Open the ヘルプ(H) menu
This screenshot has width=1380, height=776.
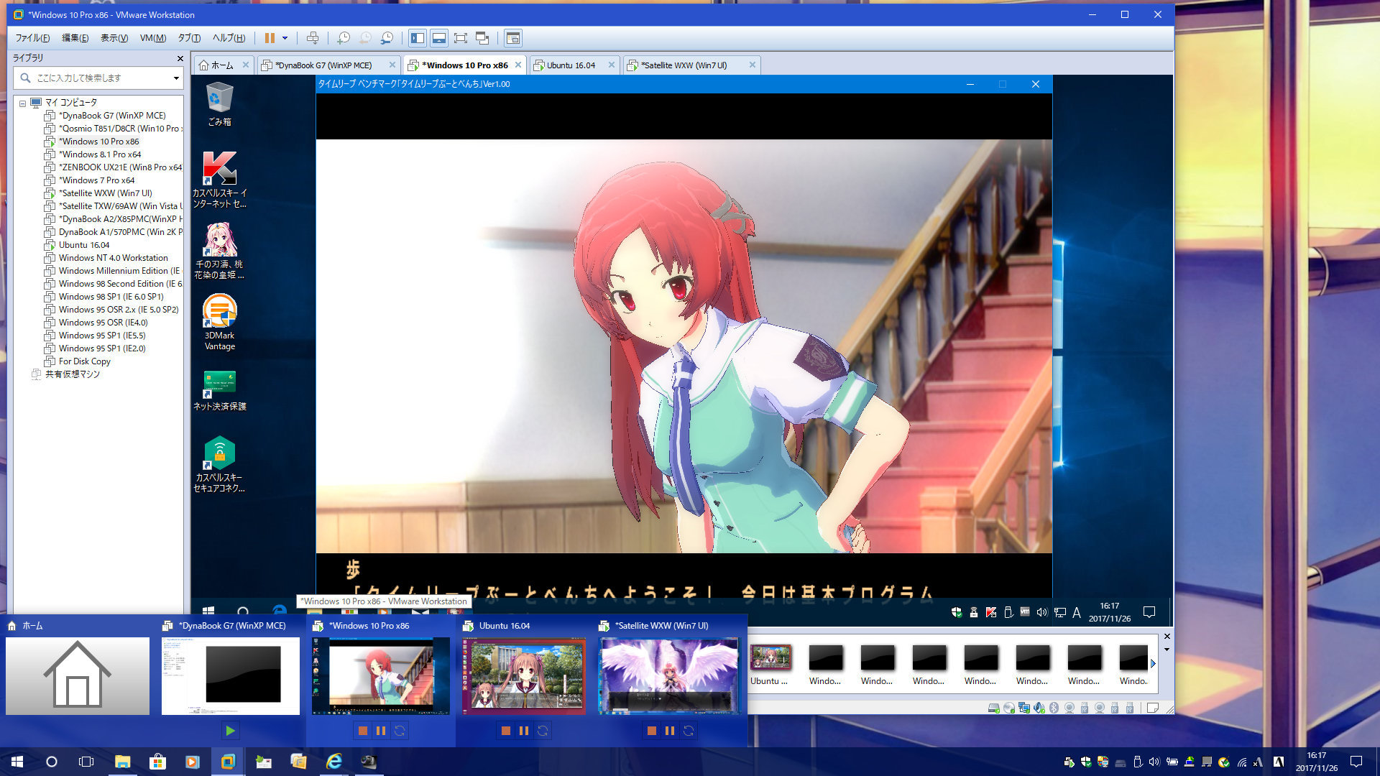pos(229,38)
